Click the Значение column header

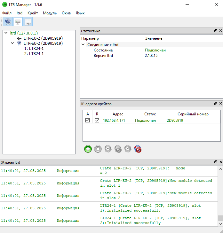coord(183,38)
